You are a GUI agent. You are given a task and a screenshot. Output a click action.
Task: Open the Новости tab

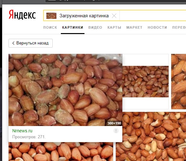(157, 27)
